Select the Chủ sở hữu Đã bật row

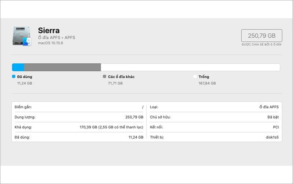pyautogui.click(x=214, y=117)
